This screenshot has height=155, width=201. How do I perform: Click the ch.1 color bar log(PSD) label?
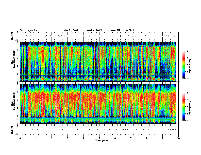(x=190, y=66)
